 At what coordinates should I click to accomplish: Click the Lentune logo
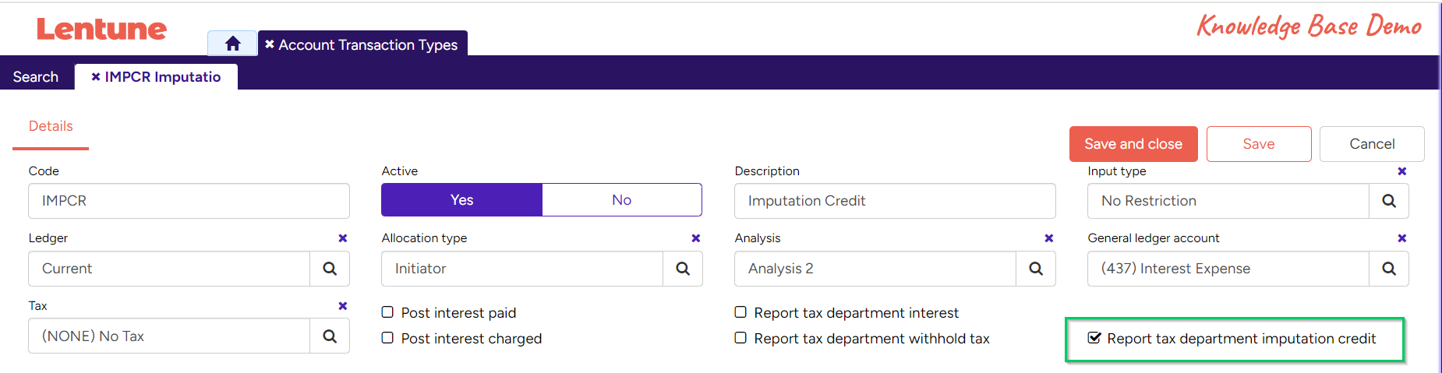(101, 29)
